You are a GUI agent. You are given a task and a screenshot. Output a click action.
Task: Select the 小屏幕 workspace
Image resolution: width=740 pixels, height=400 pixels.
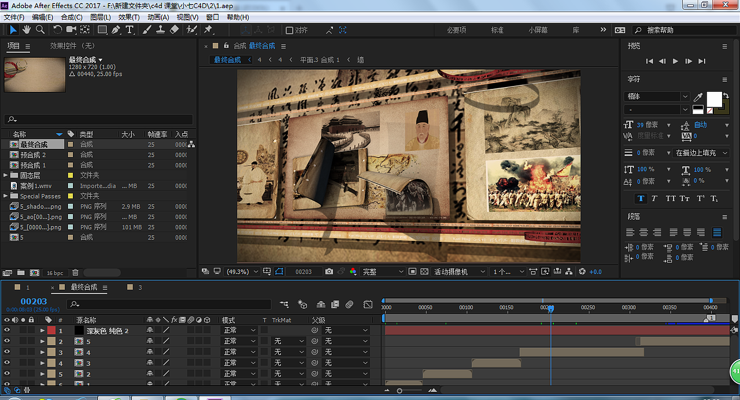(538, 30)
